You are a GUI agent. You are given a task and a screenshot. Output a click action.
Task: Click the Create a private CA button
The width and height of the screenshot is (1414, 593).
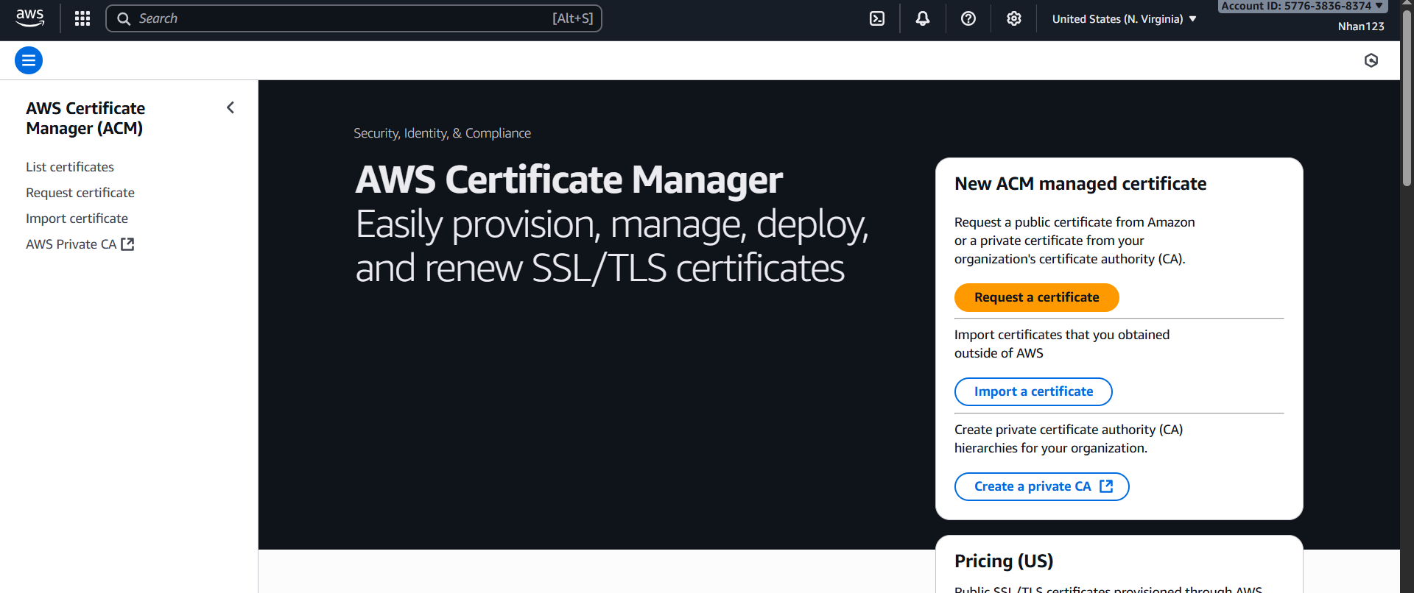pyautogui.click(x=1042, y=486)
